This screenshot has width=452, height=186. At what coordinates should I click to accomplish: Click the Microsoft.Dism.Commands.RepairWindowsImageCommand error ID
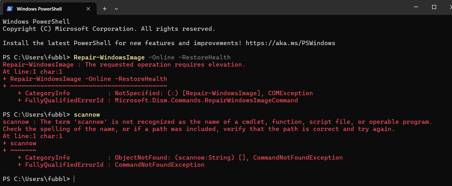pyautogui.click(x=206, y=100)
